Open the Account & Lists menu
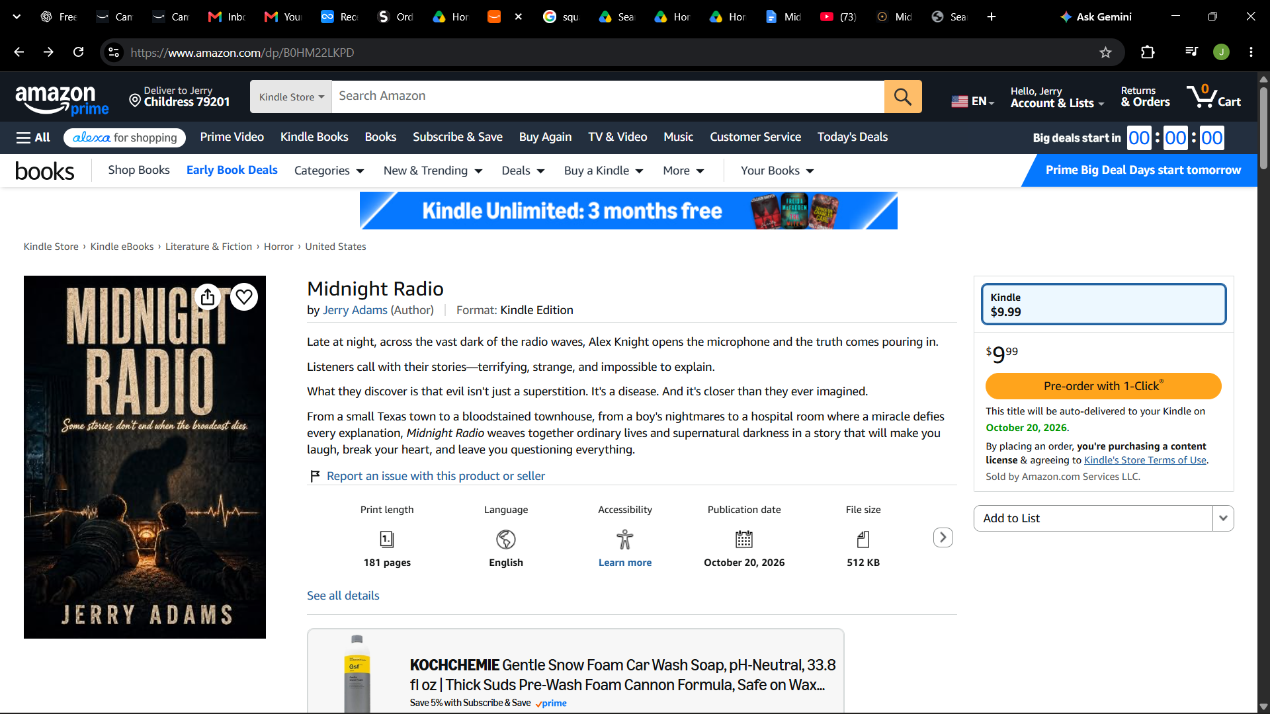1270x714 pixels. click(x=1057, y=97)
